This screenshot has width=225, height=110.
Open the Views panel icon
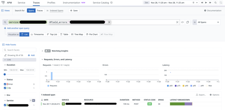click(x=3, y=10)
